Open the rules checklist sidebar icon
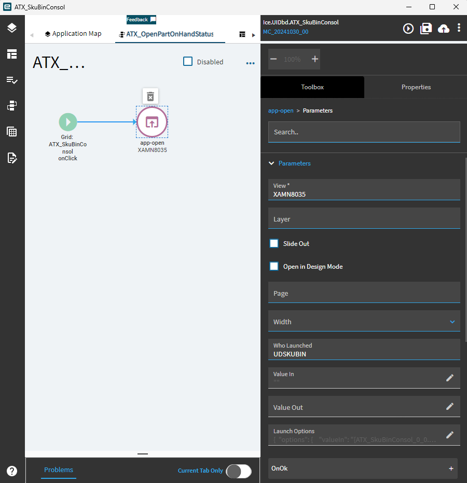Image resolution: width=467 pixels, height=483 pixels. [12, 80]
